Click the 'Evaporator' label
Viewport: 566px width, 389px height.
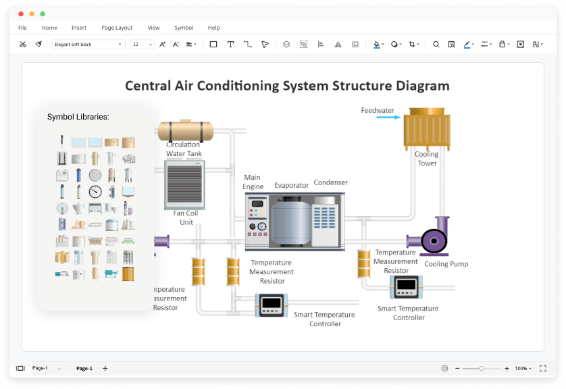click(292, 185)
